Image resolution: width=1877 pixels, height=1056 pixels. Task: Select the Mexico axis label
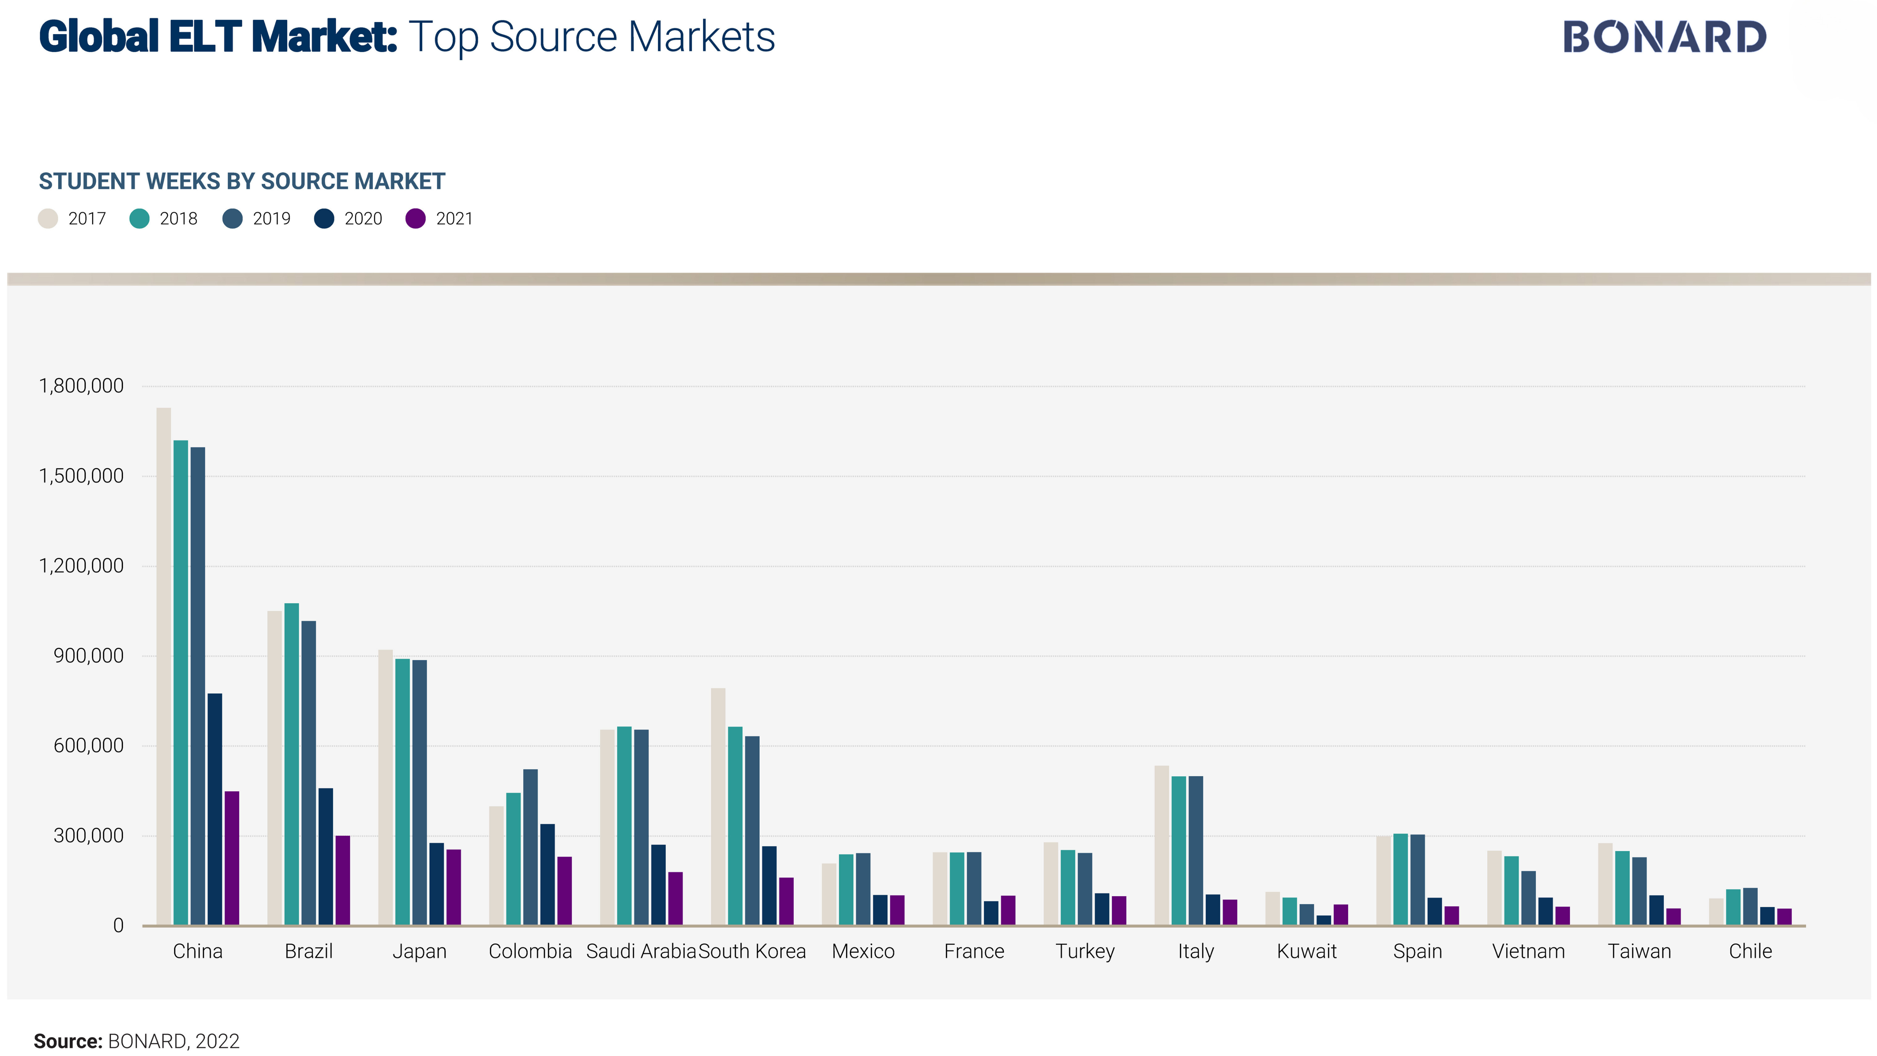(x=863, y=951)
